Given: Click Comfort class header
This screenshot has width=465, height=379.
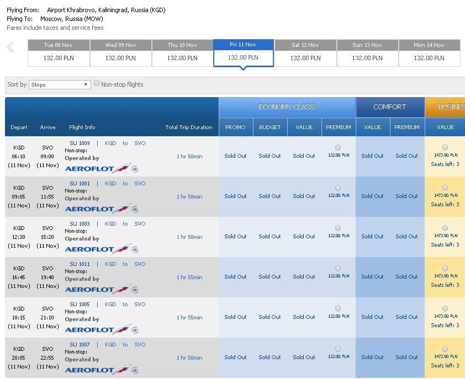Looking at the screenshot, I should pos(390,107).
